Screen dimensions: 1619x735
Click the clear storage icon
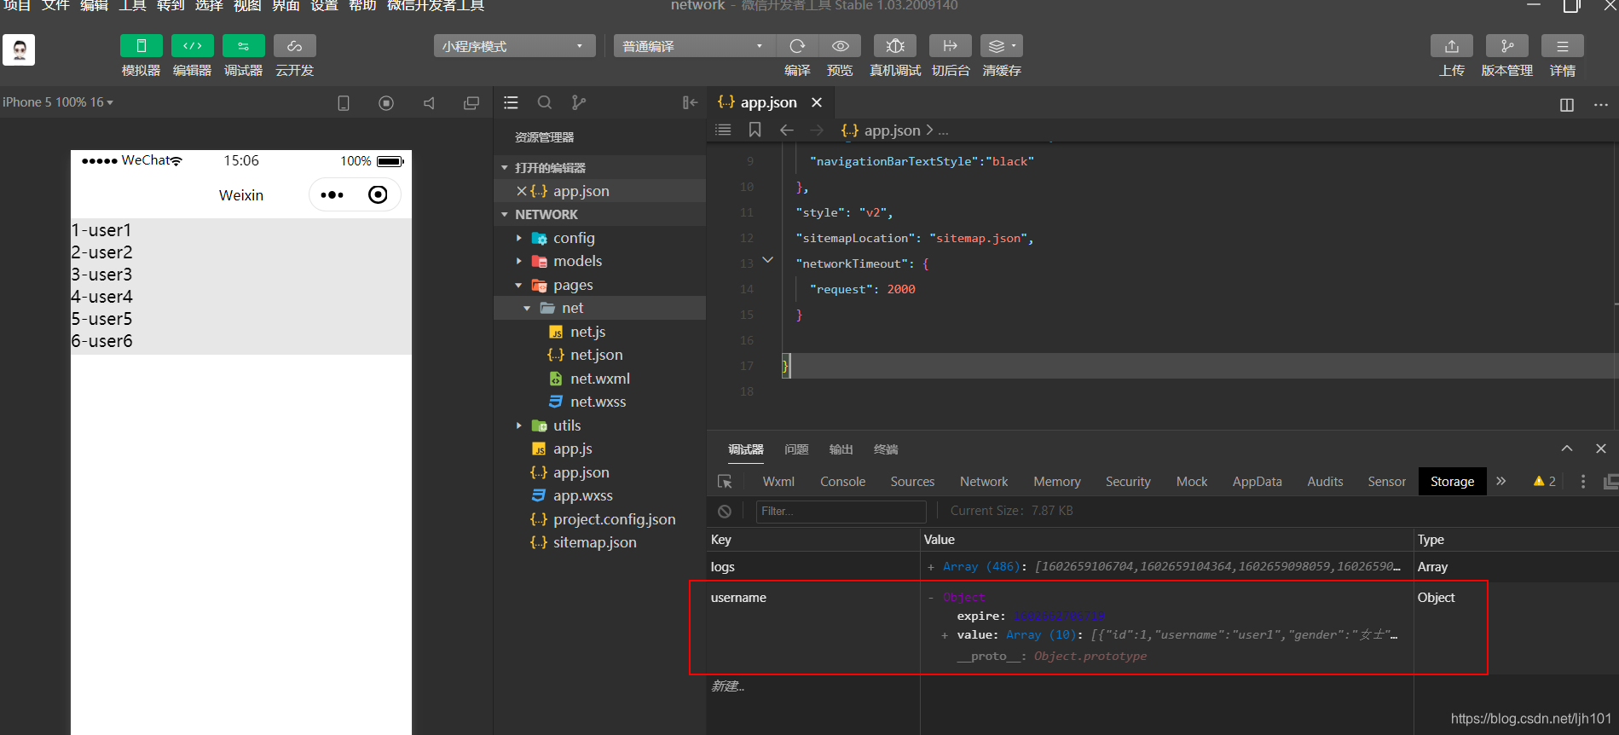(725, 511)
